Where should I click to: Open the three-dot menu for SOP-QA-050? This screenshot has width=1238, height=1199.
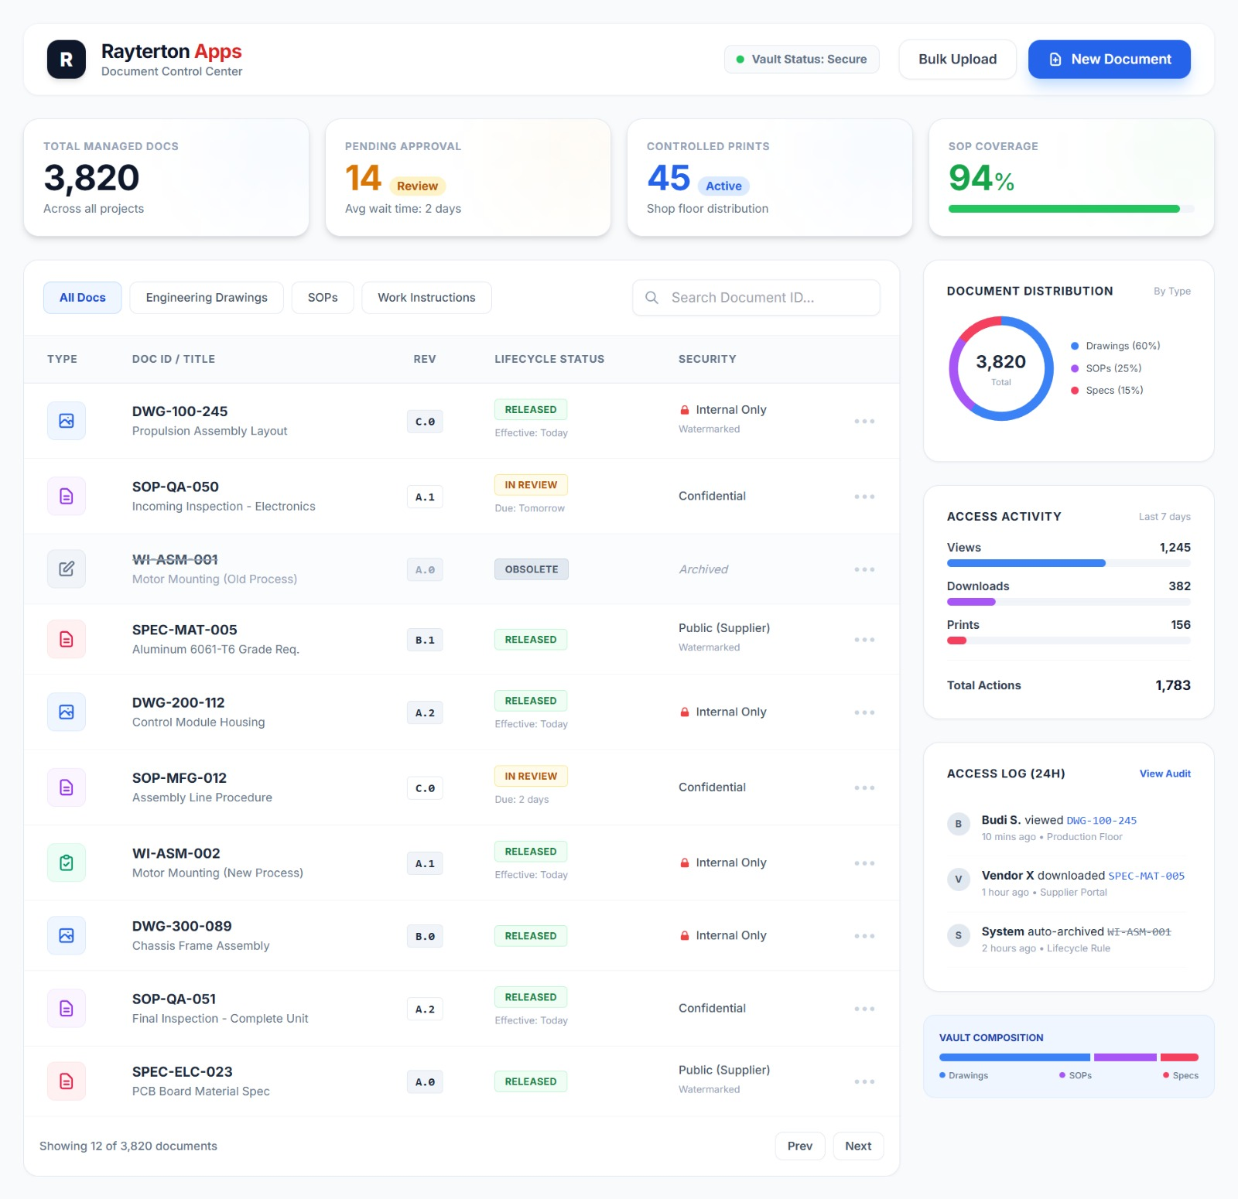pyautogui.click(x=864, y=497)
